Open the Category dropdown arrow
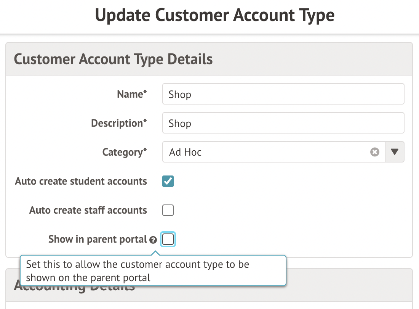419x309 pixels. 395,152
